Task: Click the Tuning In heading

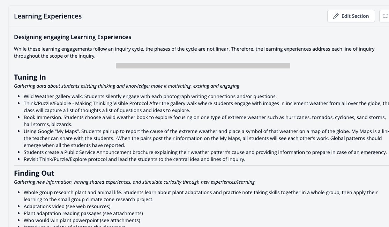Action: coord(30,77)
